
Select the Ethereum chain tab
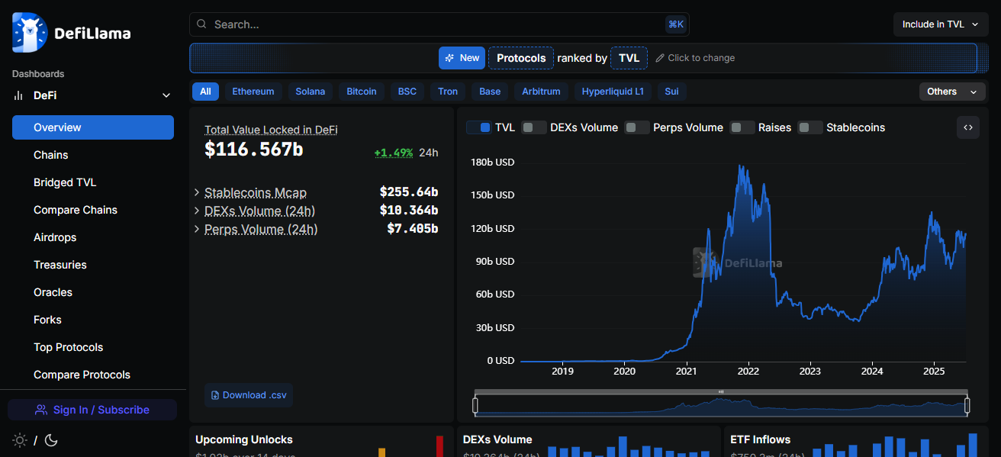(x=253, y=92)
